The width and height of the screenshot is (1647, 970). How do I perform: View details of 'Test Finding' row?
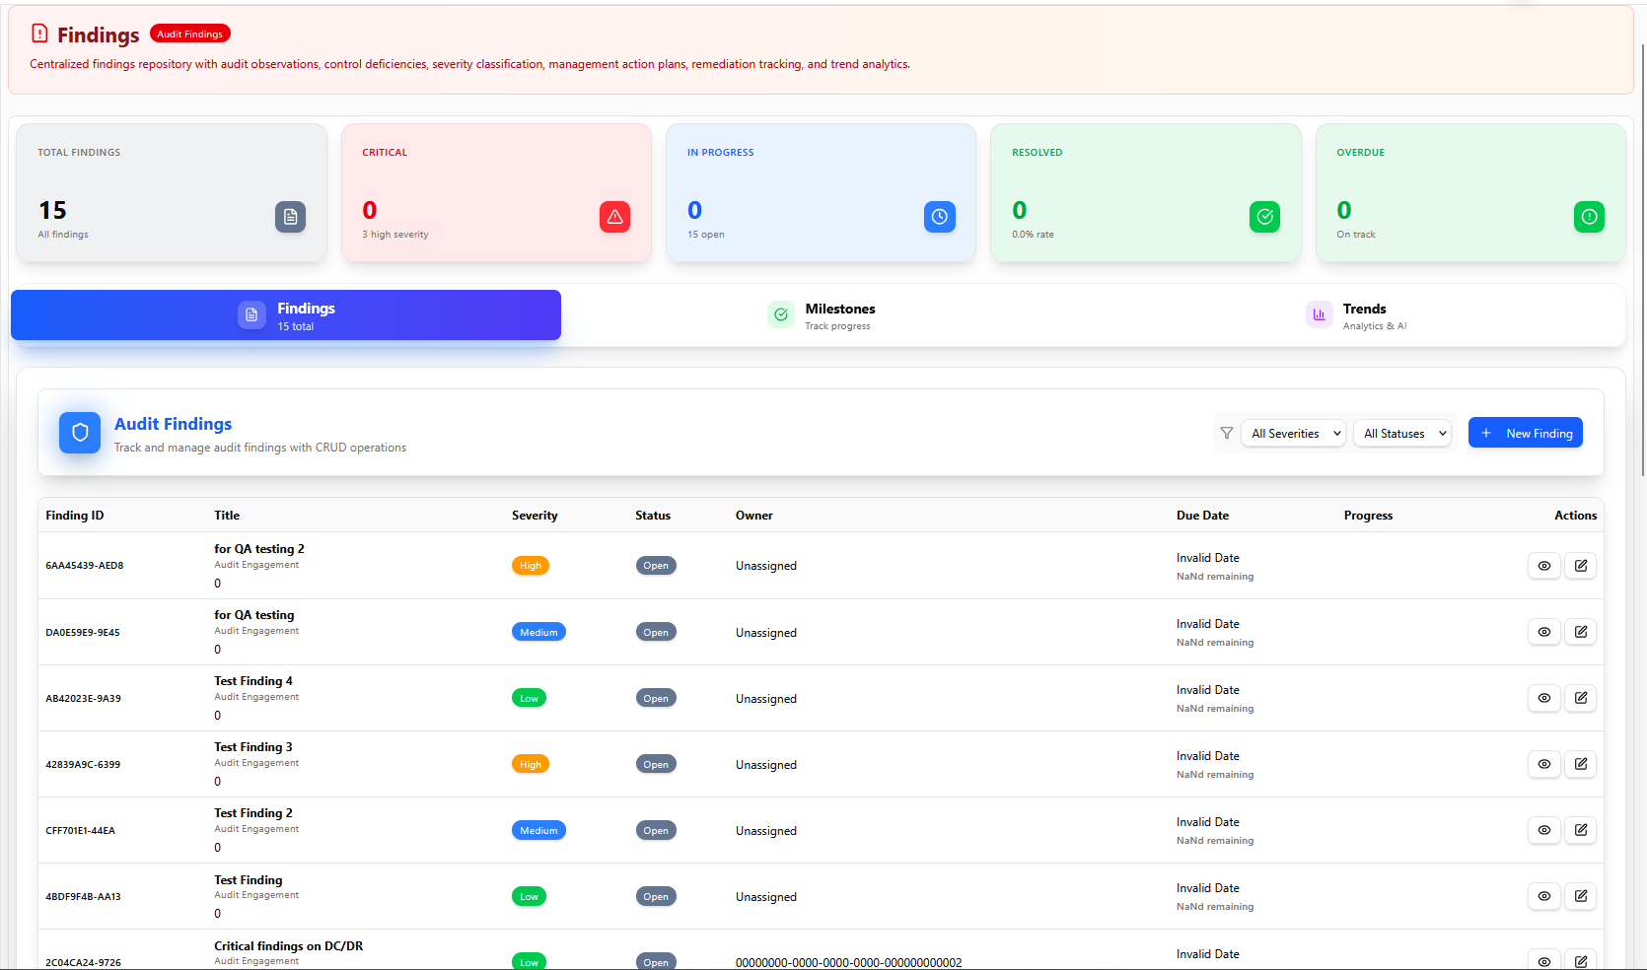coord(1543,896)
